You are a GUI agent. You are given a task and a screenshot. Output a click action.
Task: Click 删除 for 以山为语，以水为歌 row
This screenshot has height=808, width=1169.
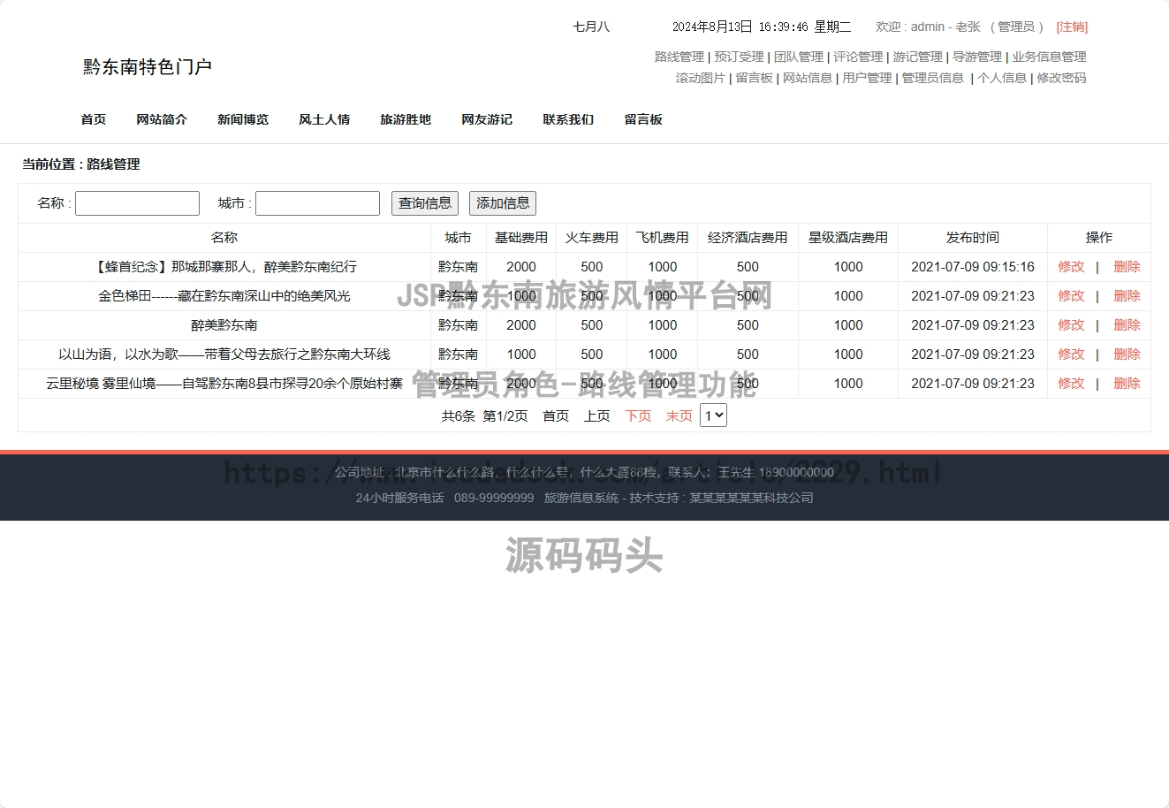tap(1127, 354)
